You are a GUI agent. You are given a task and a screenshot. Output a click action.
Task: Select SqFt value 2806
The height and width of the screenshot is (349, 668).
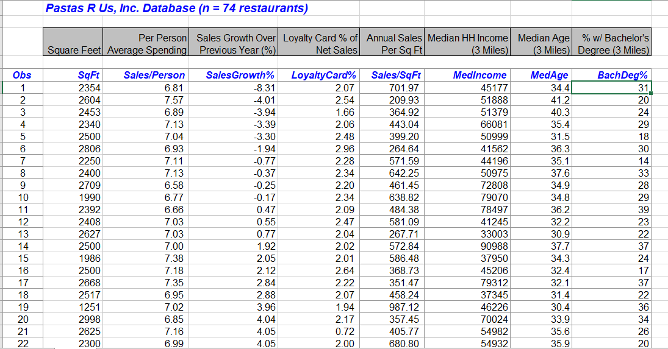tap(73, 149)
